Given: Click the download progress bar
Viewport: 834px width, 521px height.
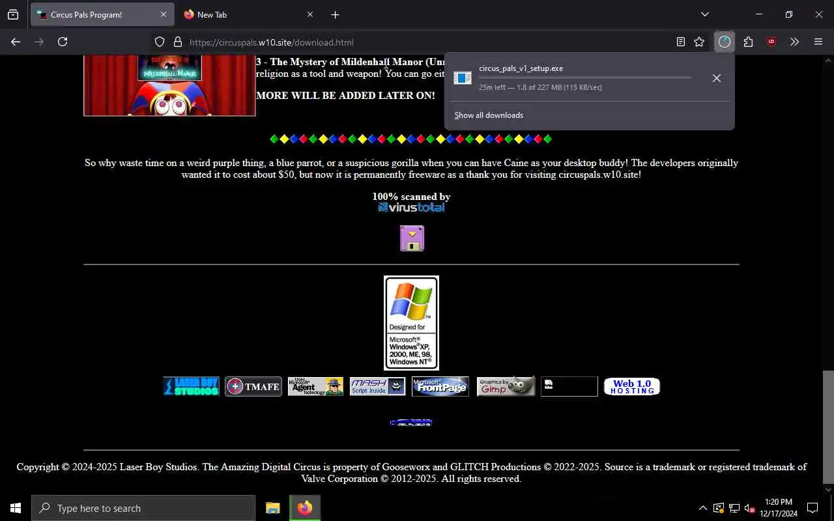Looking at the screenshot, I should click(585, 77).
